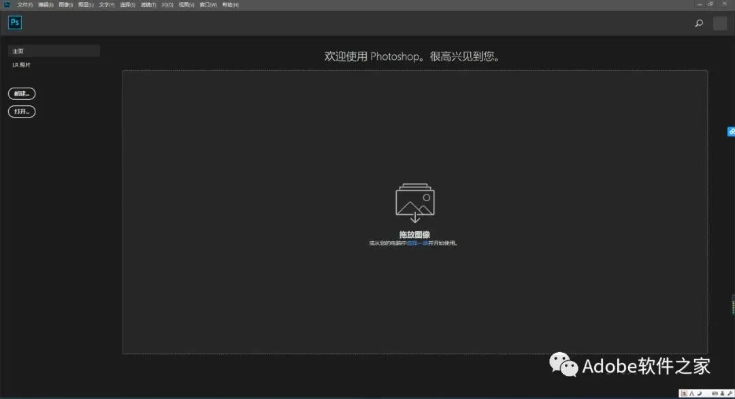Restore down the Photoshop window
This screenshot has height=399, width=735.
coord(710,4)
